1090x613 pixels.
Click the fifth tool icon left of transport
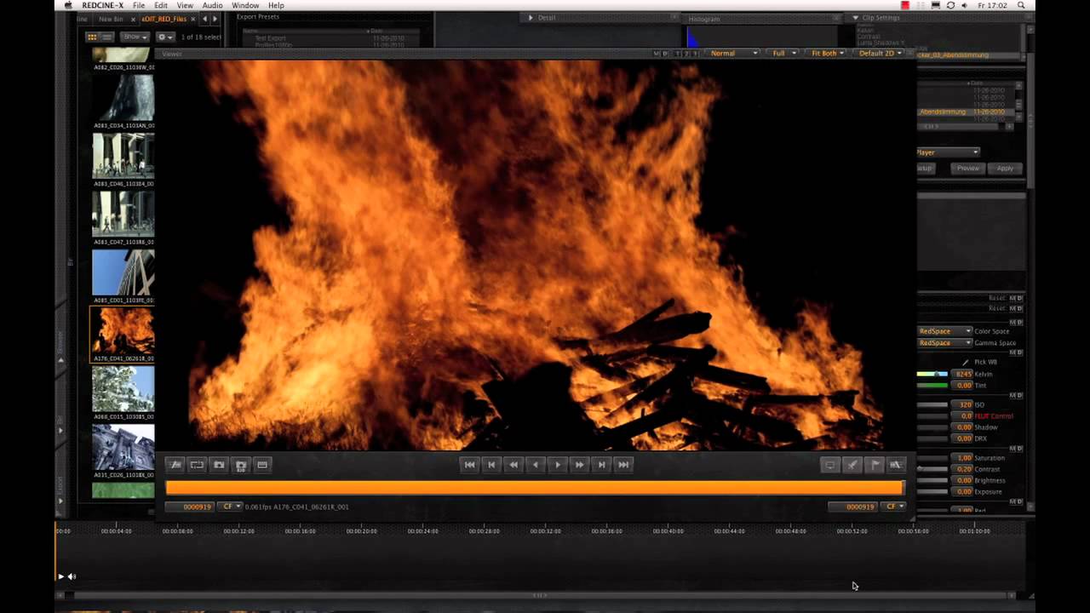pyautogui.click(x=262, y=465)
